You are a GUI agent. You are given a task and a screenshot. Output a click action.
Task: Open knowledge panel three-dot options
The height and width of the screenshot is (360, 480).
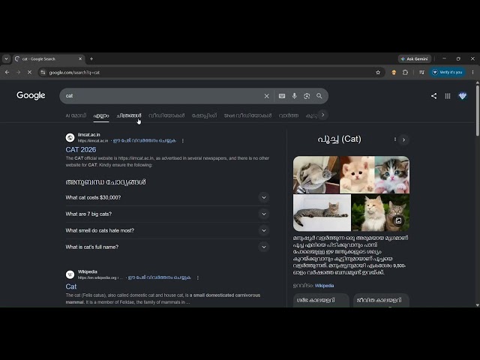coord(395,139)
